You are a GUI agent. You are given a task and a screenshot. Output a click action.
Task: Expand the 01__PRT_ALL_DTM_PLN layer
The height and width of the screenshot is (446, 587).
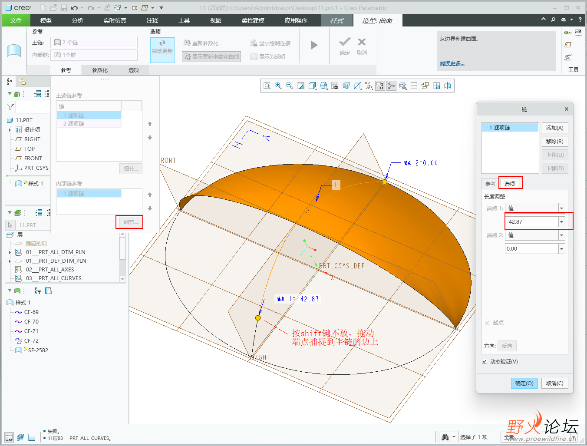click(10, 252)
